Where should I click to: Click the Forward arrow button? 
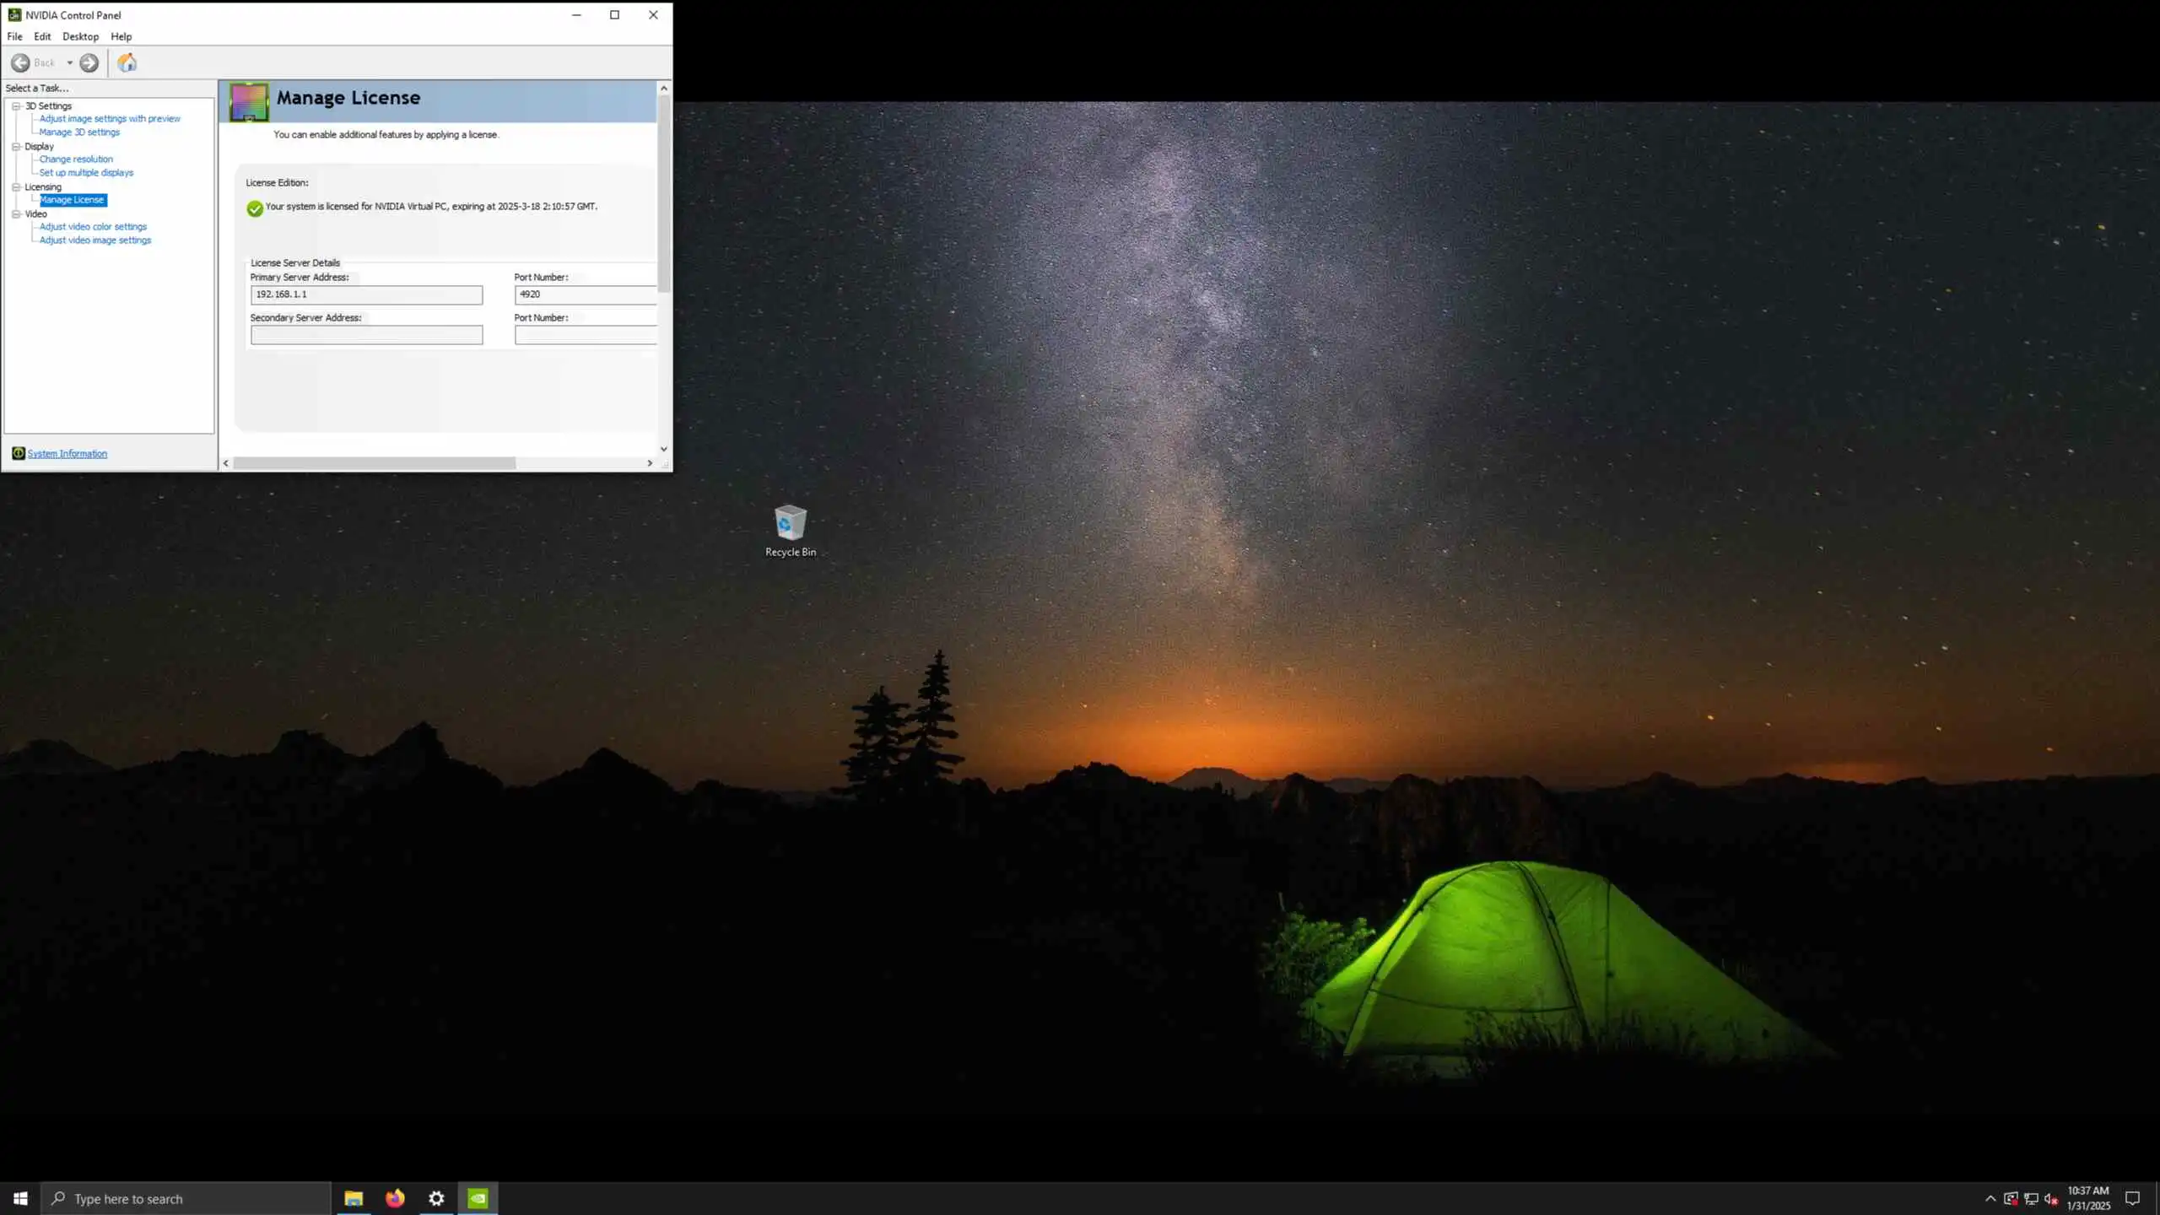[x=89, y=63]
